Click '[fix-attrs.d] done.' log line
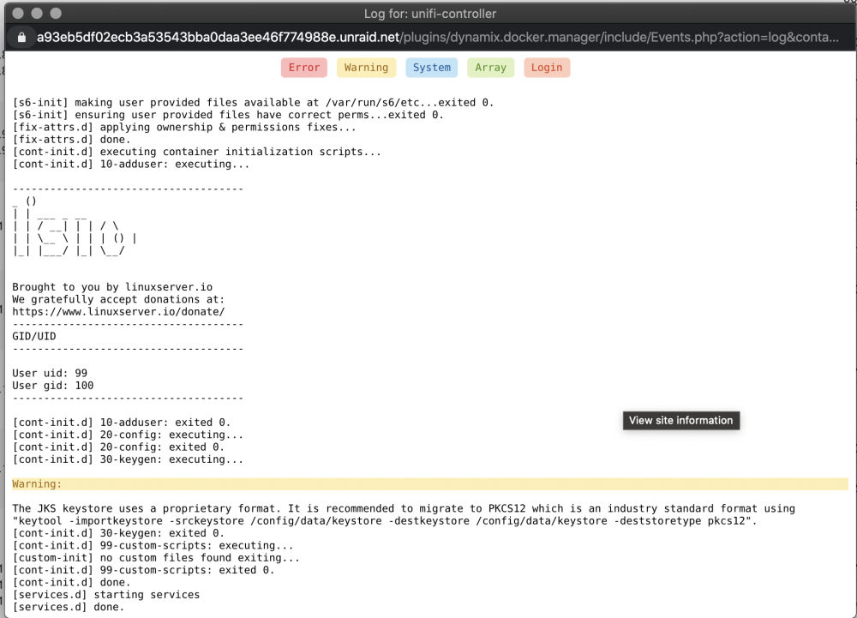 (x=72, y=140)
